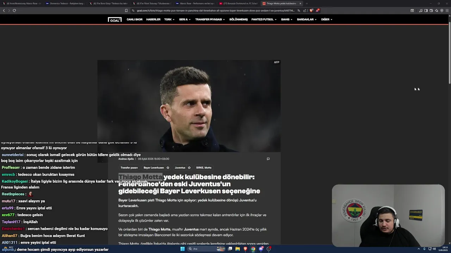Click the microphone icon in system tray
Screen dimensions: 451x253
tap(424, 249)
